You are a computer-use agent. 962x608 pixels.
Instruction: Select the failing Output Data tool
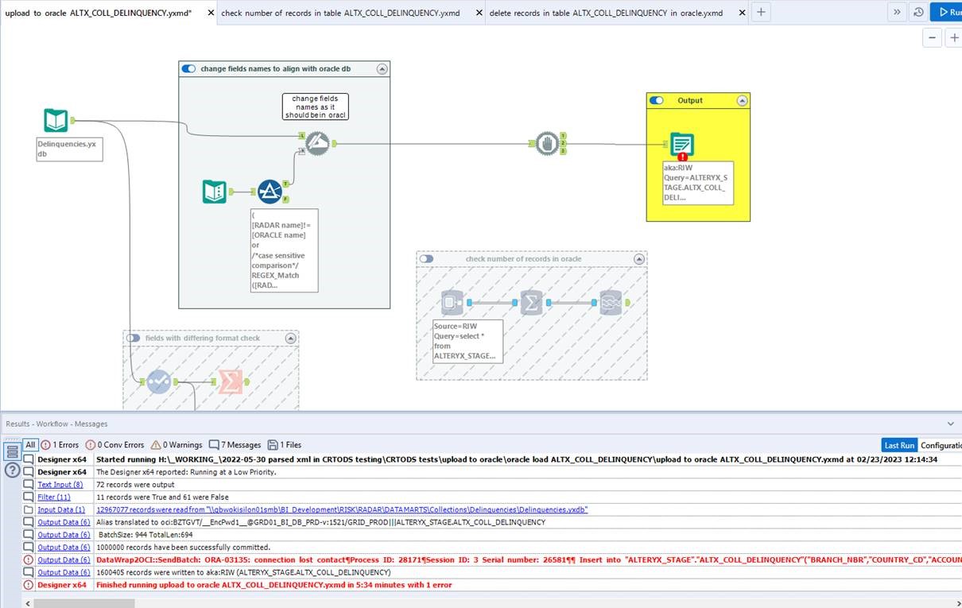point(681,145)
